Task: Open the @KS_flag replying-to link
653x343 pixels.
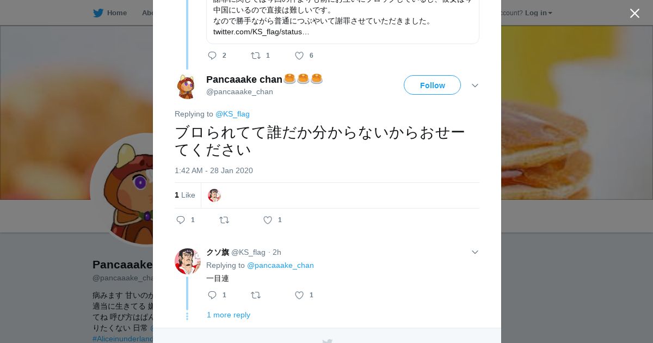Action: pos(232,114)
